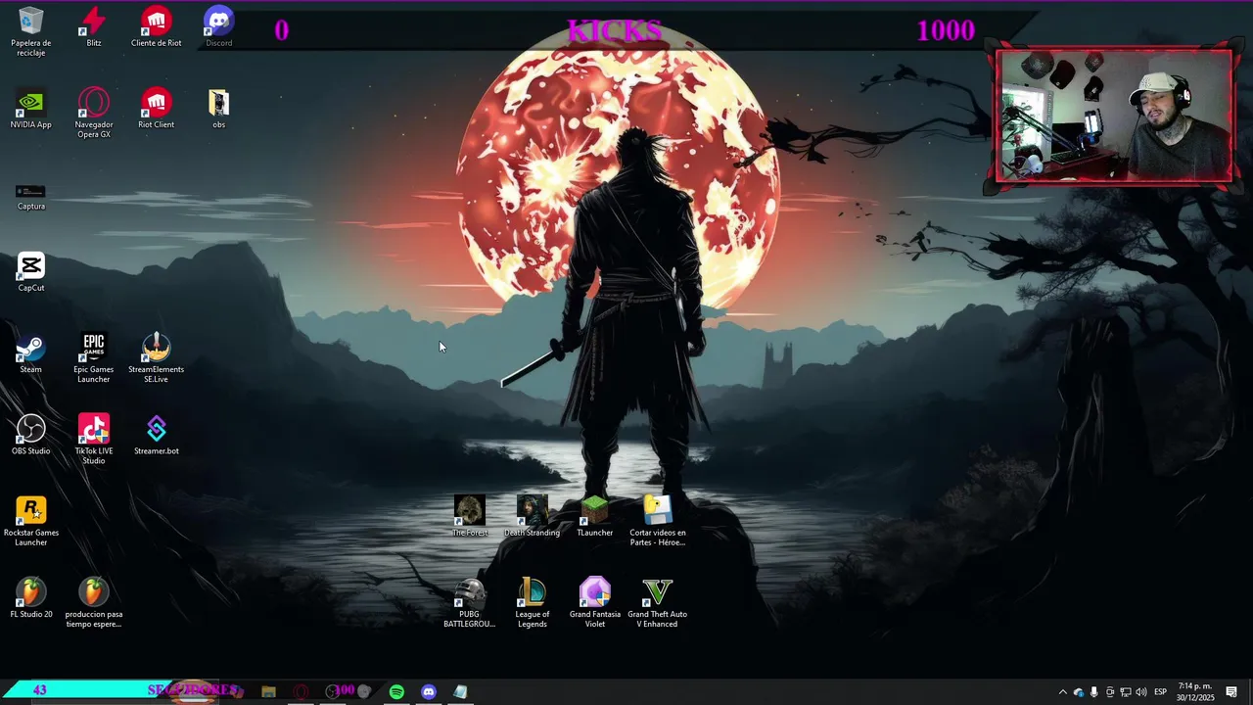Select the StreamElements SE.Live shortcut

click(157, 358)
